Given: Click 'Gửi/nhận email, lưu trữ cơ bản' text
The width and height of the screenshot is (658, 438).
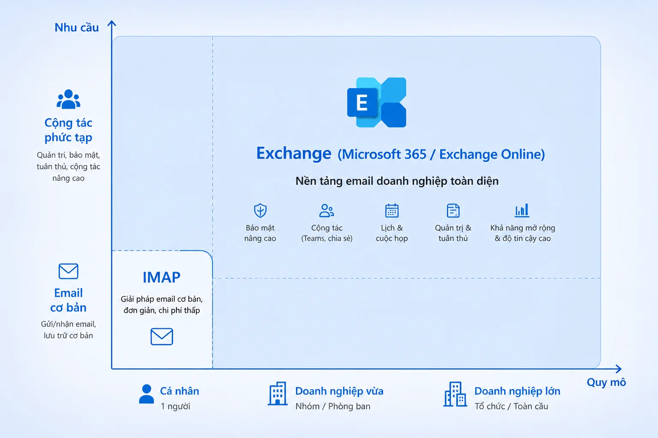Looking at the screenshot, I should click(x=69, y=330).
